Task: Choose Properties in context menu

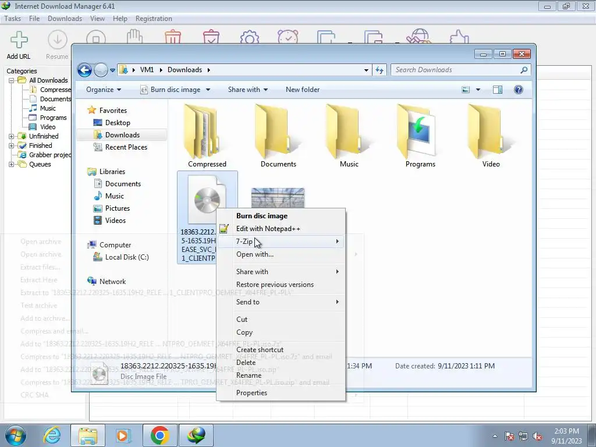Action: 281,393
